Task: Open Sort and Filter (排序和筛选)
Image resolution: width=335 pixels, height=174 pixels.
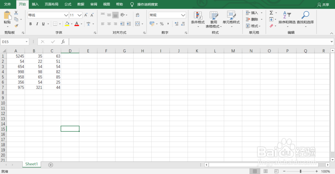Action: pos(287,19)
